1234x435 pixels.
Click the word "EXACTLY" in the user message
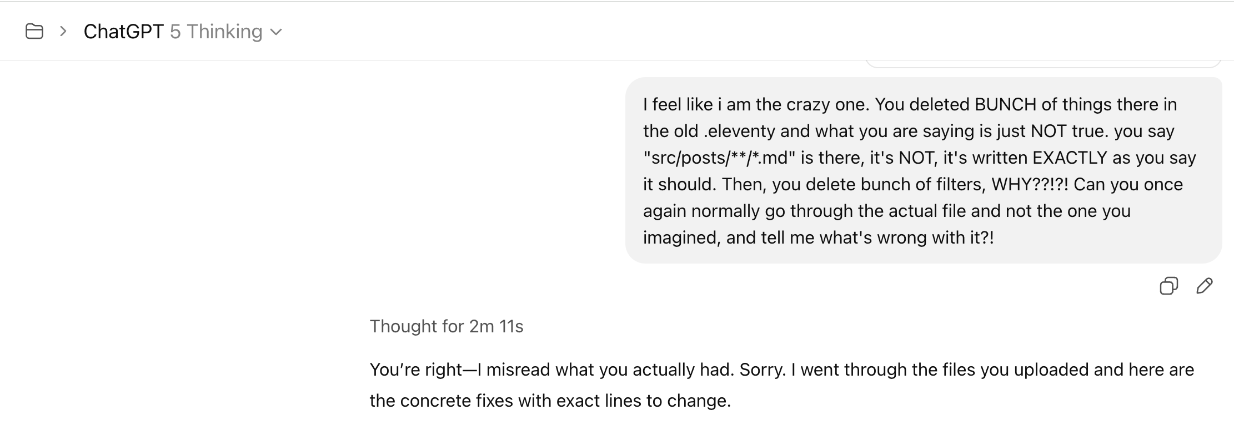[1070, 158]
